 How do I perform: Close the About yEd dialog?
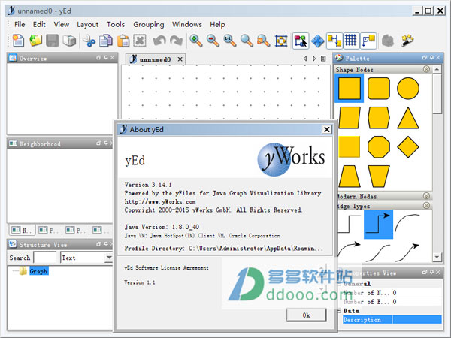(x=327, y=130)
